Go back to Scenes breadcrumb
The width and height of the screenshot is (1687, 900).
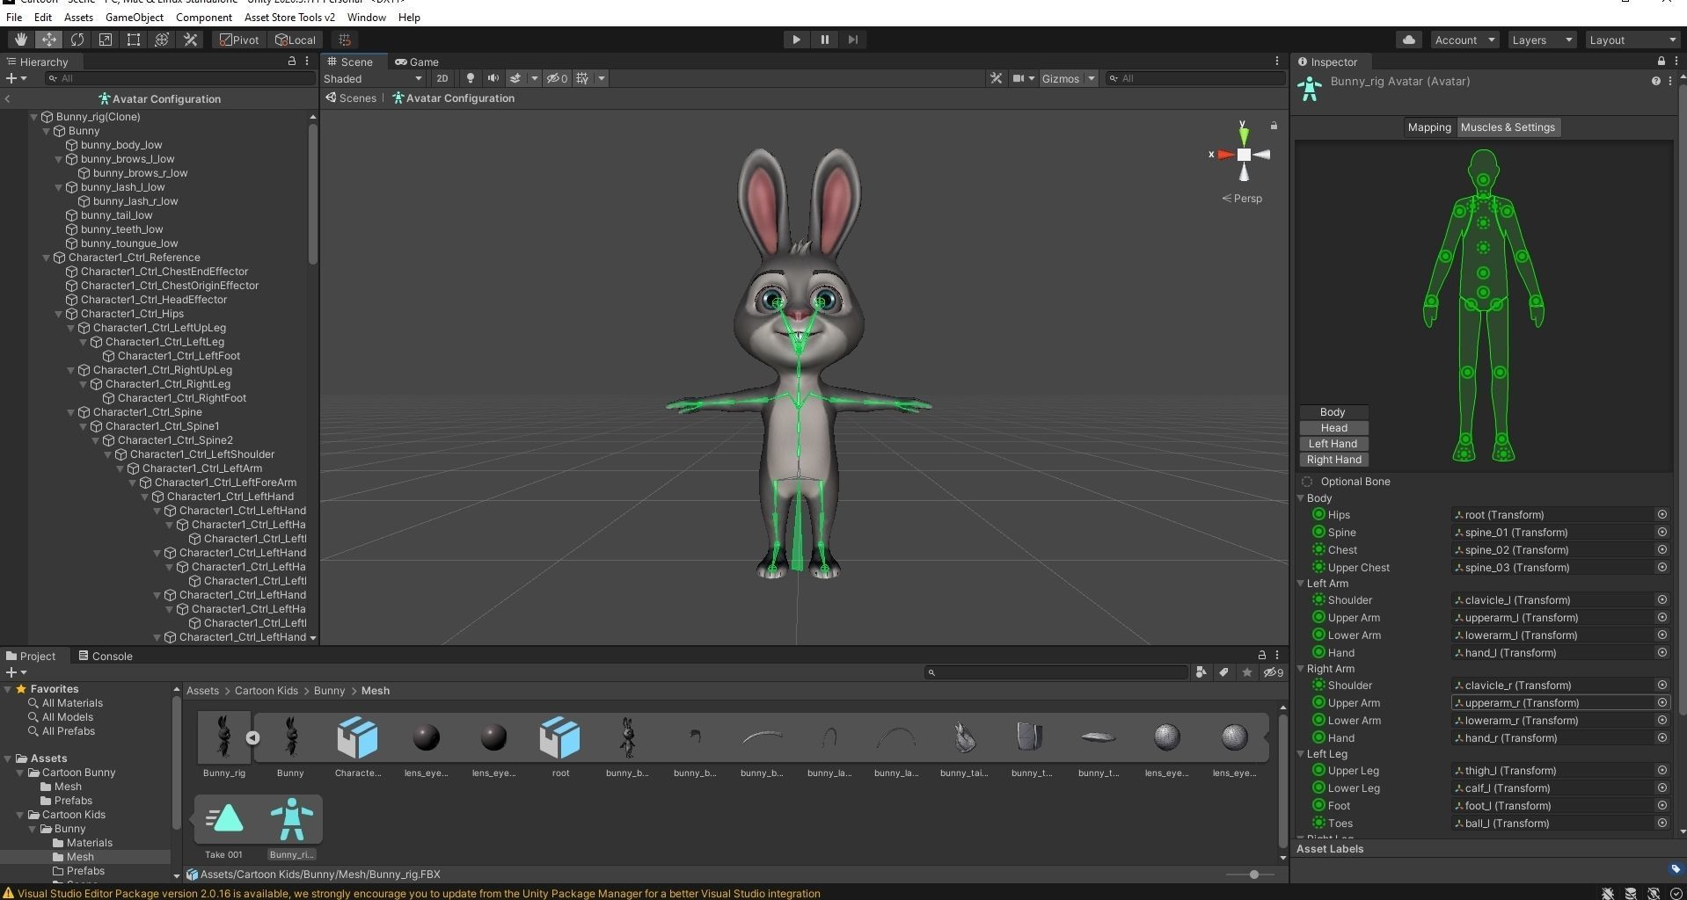coord(351,98)
